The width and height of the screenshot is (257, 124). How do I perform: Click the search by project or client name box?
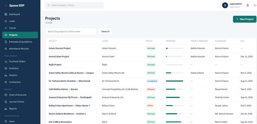[x=71, y=31]
